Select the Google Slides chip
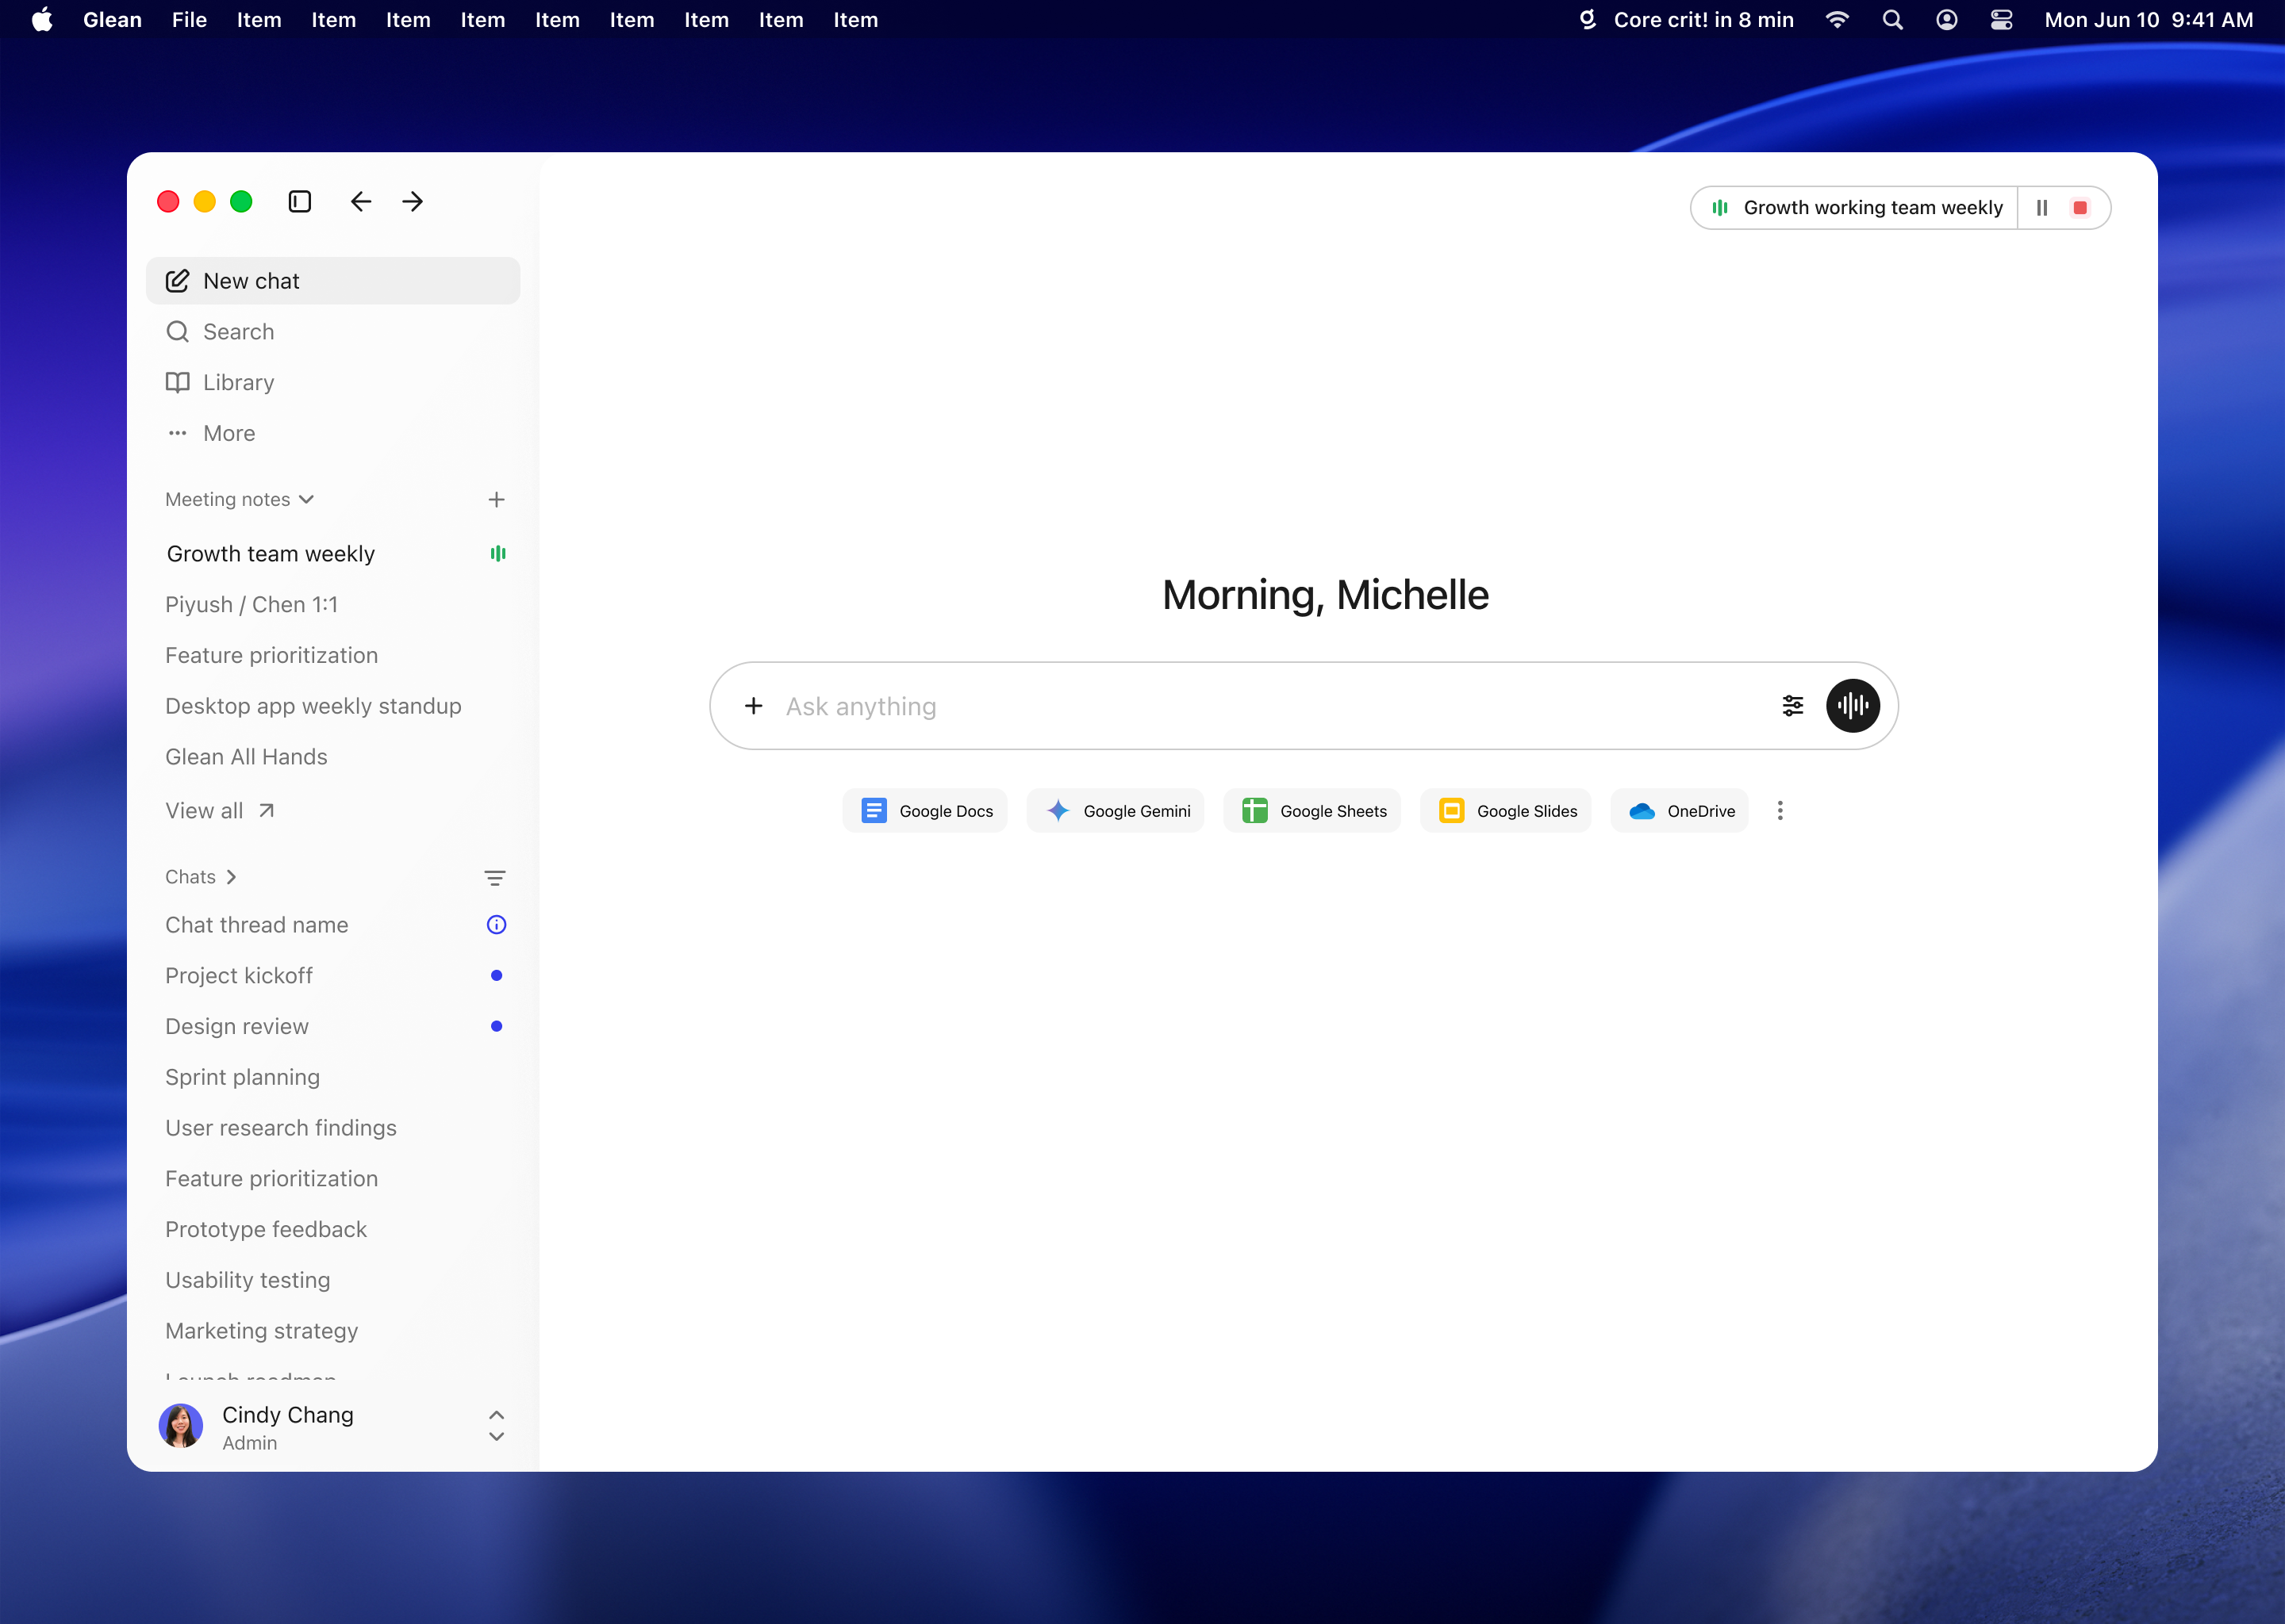The image size is (2285, 1624). pyautogui.click(x=1507, y=811)
